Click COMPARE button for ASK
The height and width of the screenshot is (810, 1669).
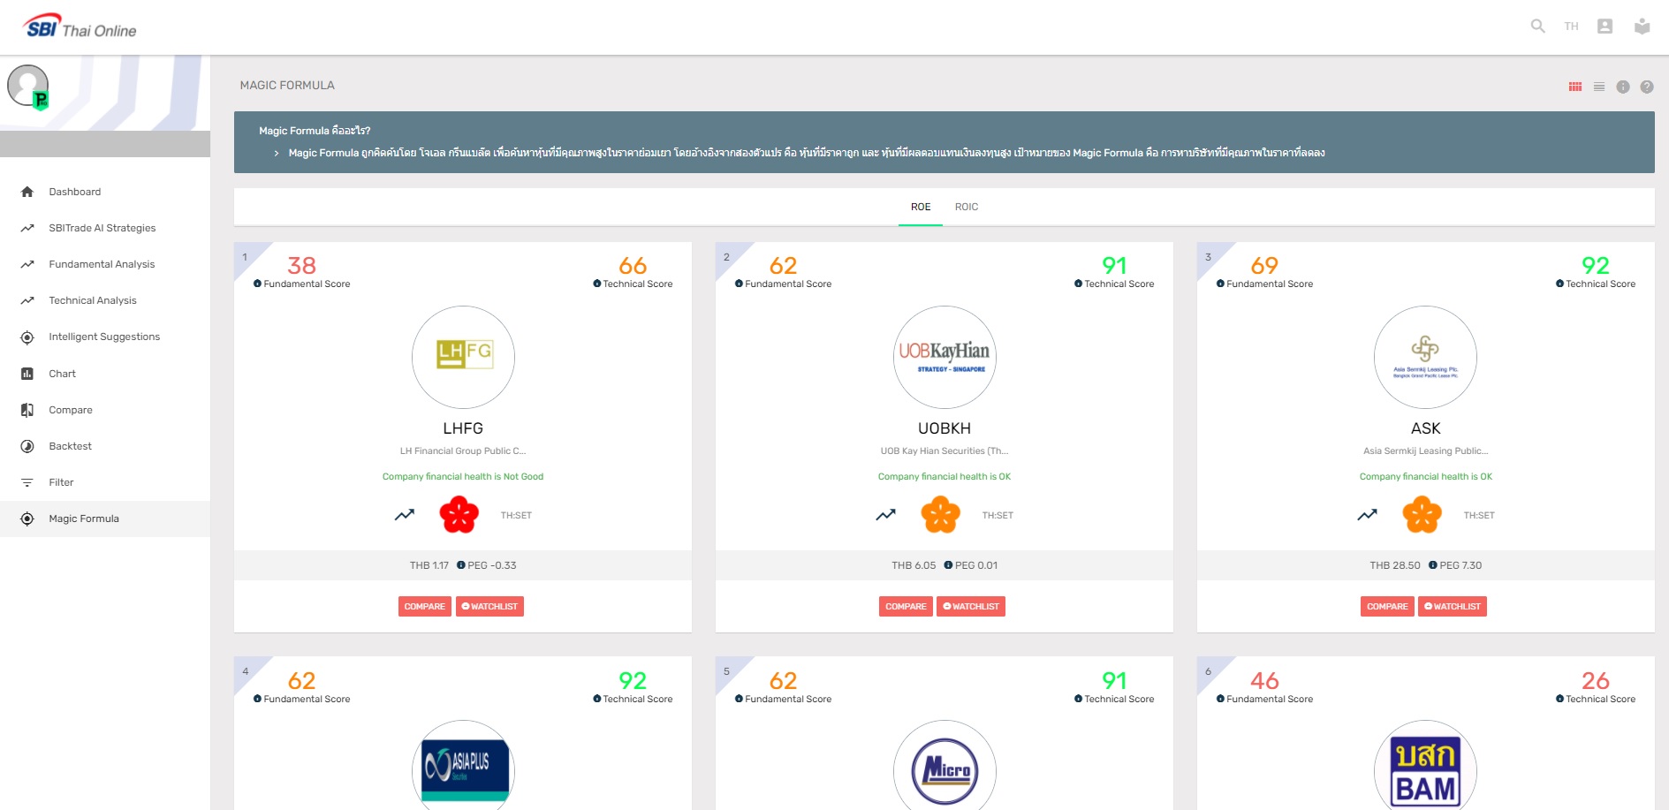(1387, 606)
